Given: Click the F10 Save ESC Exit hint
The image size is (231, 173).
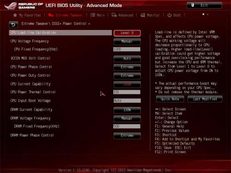Looking at the screenshot, I should tap(173, 148).
